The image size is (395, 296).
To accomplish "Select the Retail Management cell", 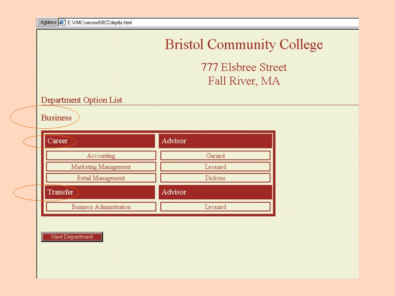I will [101, 178].
